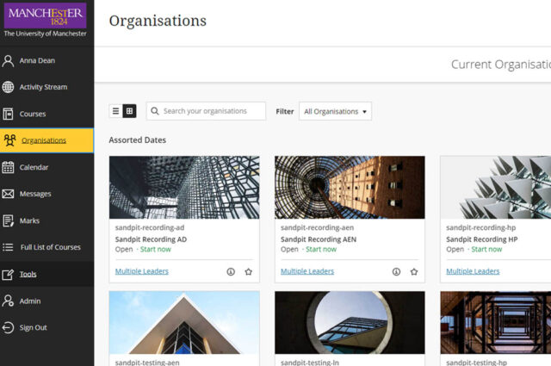Click Start now on Sandpit Recording AEN
This screenshot has width=551, height=366.
321,249
